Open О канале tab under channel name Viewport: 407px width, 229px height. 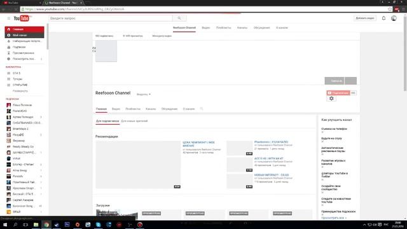coord(189,109)
